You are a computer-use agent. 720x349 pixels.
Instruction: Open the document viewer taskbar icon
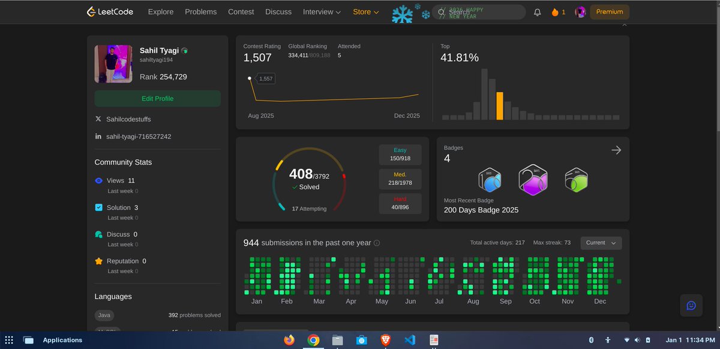433,340
